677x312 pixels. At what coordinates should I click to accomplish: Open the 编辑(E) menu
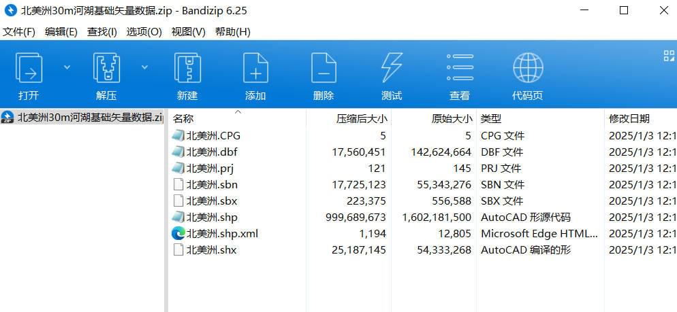[61, 32]
